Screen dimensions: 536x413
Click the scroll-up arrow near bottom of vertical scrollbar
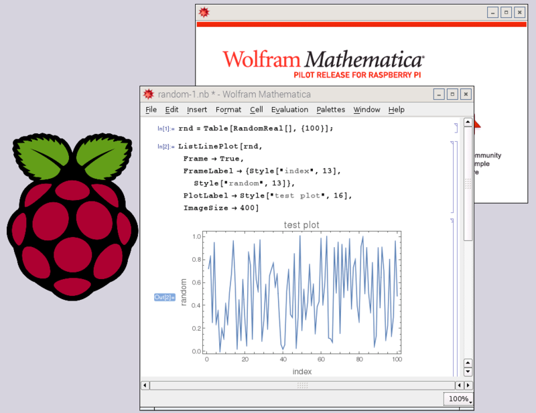(x=468, y=363)
